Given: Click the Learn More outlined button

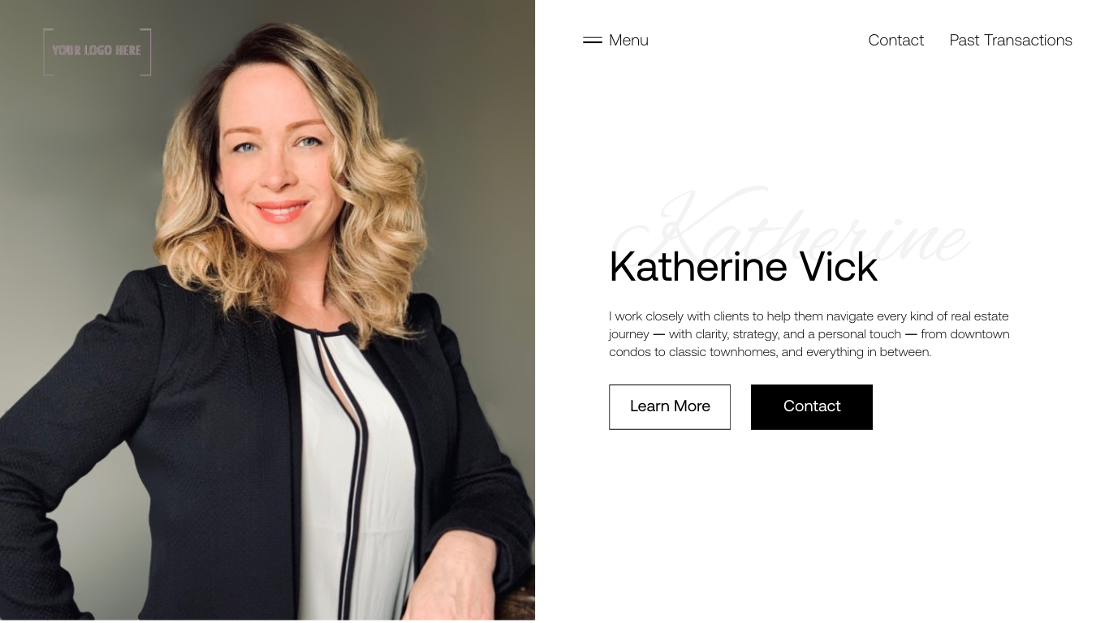Looking at the screenshot, I should point(670,406).
